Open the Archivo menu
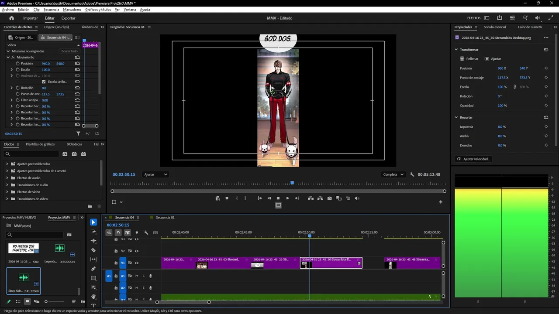559x314 pixels. point(8,10)
